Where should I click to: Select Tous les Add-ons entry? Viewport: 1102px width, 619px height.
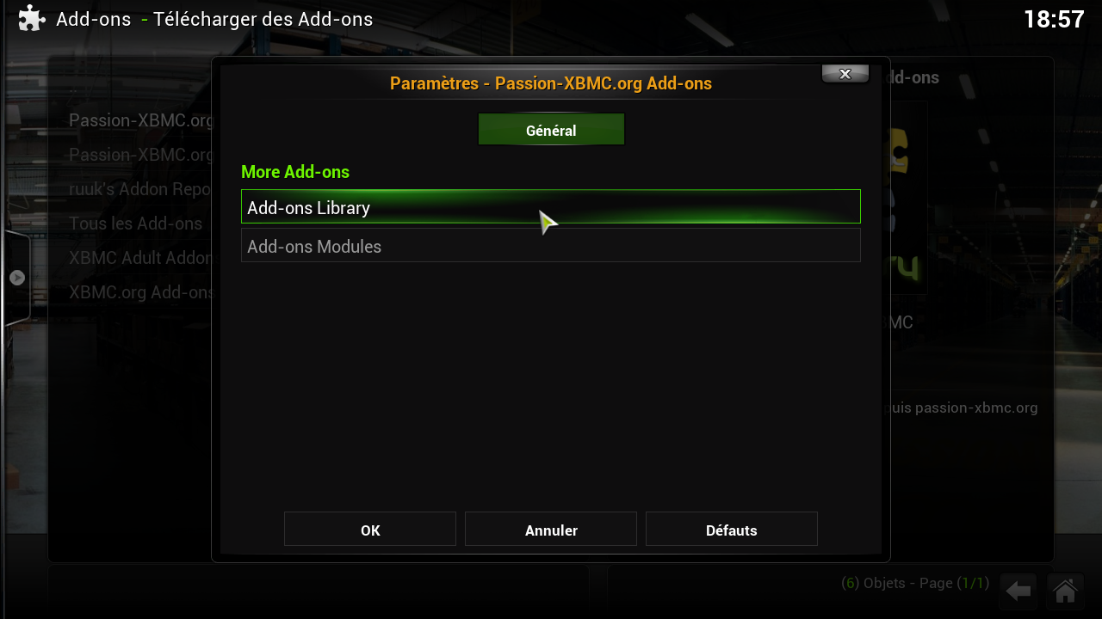pos(136,224)
